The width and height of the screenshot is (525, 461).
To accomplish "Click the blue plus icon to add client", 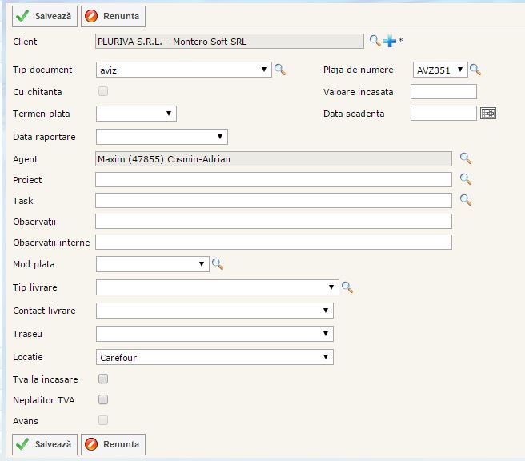I will click(390, 41).
